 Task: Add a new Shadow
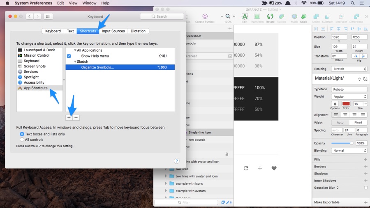[365, 174]
